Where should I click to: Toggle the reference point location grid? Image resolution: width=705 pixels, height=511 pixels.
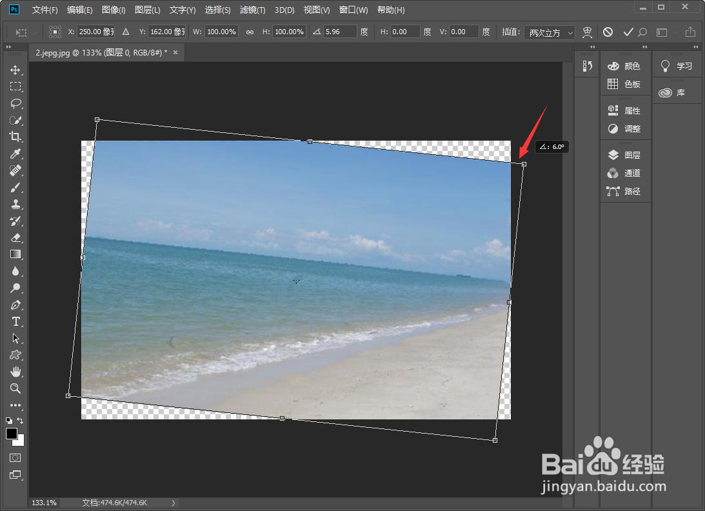tap(55, 32)
